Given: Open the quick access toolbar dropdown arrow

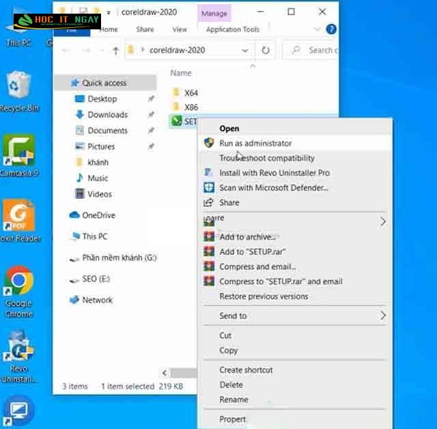Looking at the screenshot, I should coord(109,12).
